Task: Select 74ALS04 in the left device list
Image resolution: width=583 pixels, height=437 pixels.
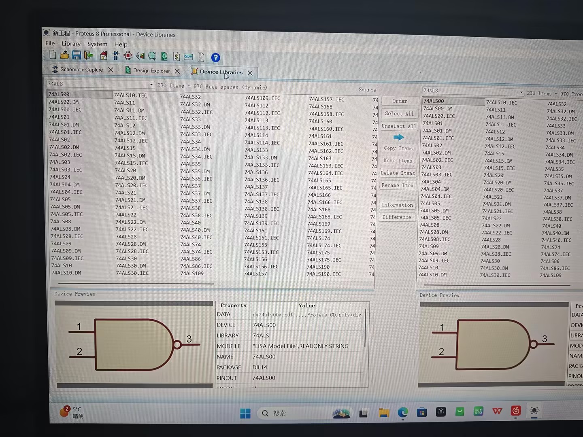Action: coord(60,177)
